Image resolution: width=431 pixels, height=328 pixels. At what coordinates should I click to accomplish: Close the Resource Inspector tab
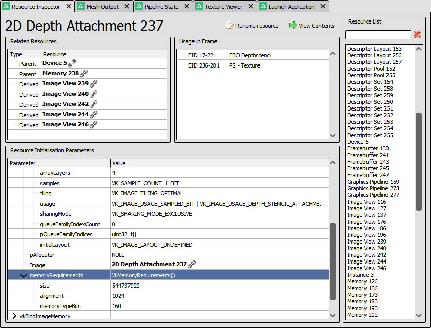click(69, 6)
